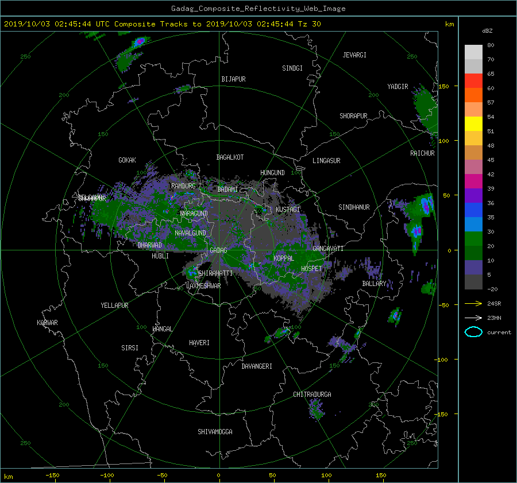This screenshot has height=483, width=517.
Task: Click the dBZ legend heading
Action: pyautogui.click(x=487, y=31)
